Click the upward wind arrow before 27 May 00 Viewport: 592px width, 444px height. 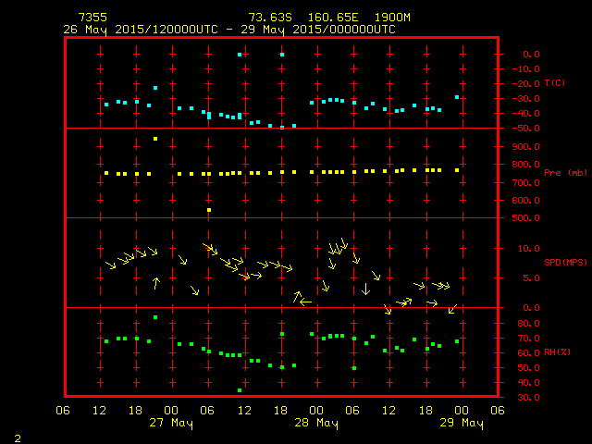(x=156, y=283)
